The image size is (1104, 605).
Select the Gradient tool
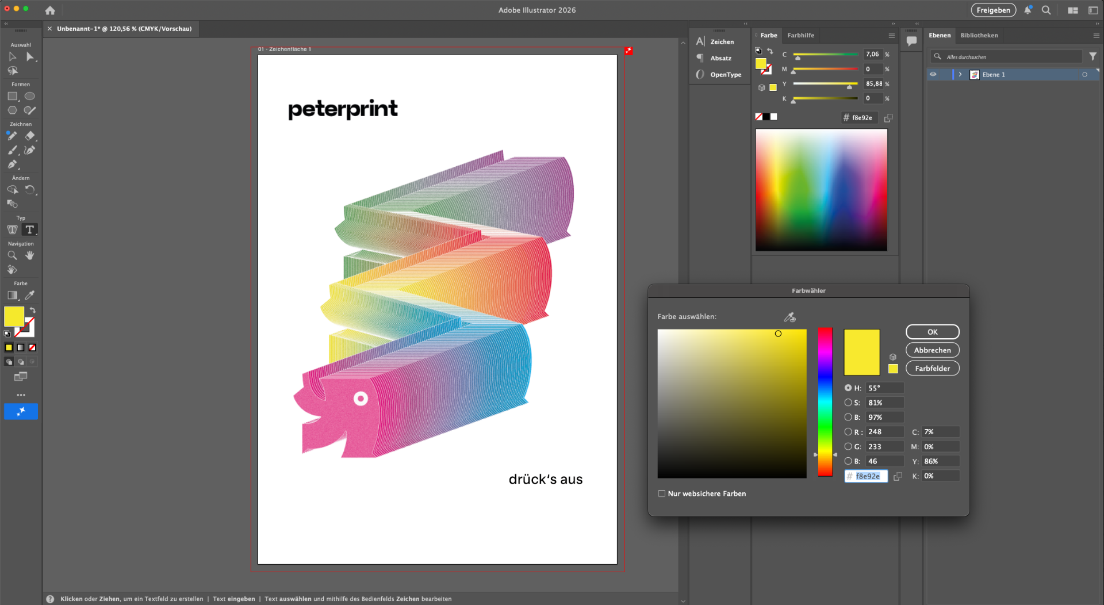tap(12, 295)
